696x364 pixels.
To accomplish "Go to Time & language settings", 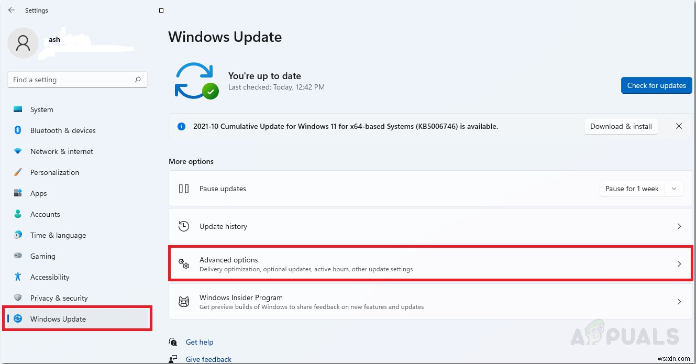I will [58, 235].
